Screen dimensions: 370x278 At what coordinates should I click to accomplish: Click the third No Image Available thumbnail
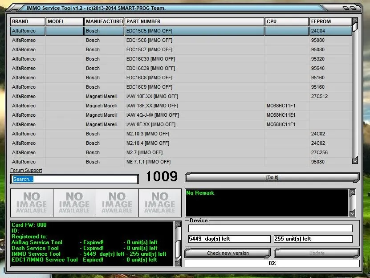(117, 203)
